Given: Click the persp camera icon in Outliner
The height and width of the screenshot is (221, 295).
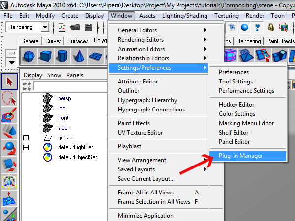Looking at the screenshot, I should [47, 98].
